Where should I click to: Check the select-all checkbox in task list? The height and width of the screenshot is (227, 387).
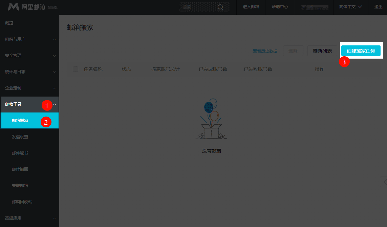coord(75,69)
